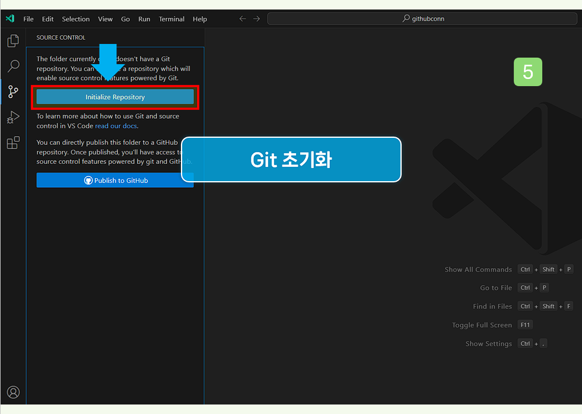Click the 'Go to File' hint text
This screenshot has height=414, width=582.
[x=496, y=287]
